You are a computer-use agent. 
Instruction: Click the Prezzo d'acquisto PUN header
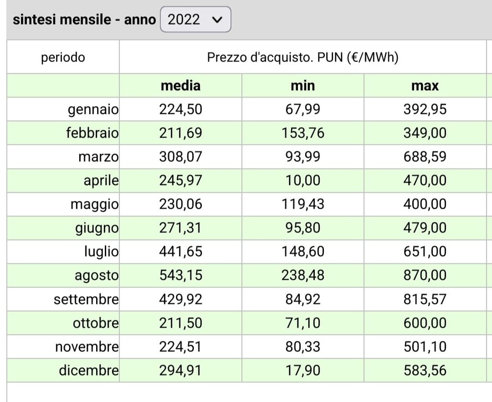[303, 57]
